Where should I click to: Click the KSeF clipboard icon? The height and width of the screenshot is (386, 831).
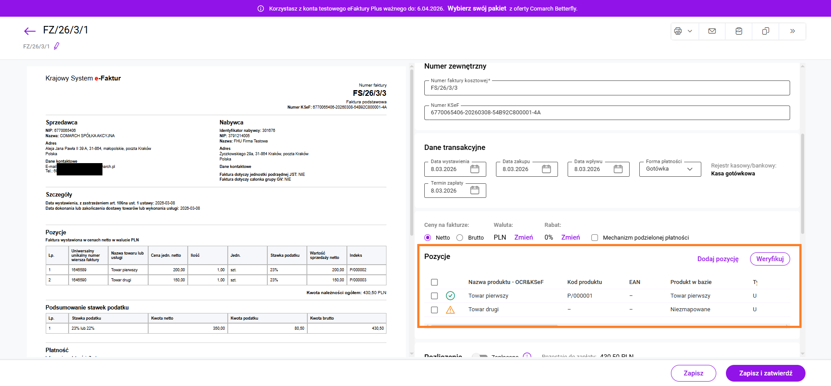point(739,31)
